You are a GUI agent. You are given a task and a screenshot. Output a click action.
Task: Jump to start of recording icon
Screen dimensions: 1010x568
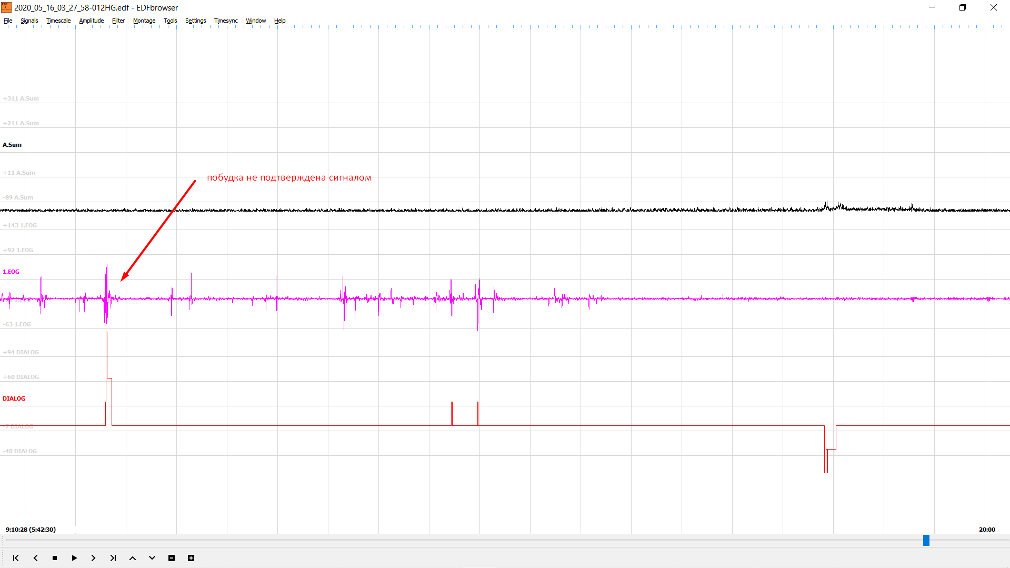click(16, 558)
